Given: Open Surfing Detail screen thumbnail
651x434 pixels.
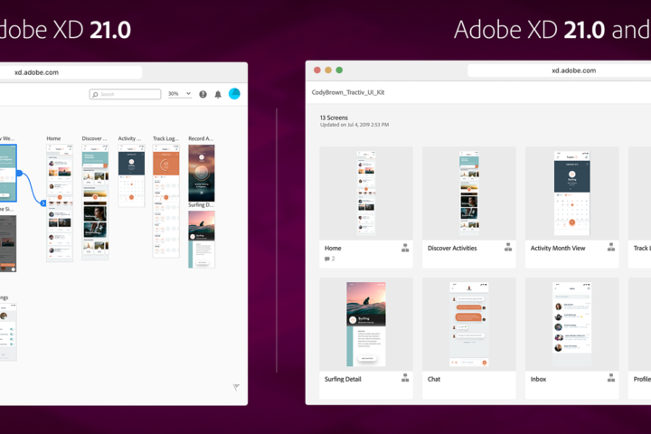Looking at the screenshot, I should tap(366, 325).
